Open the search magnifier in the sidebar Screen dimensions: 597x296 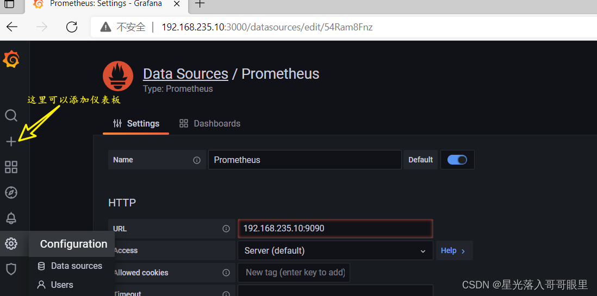[11, 115]
